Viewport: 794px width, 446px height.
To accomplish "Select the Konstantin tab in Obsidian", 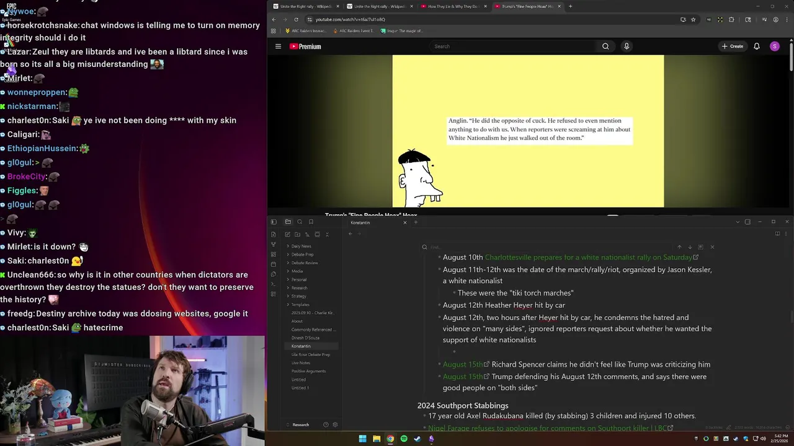I will pos(377,222).
